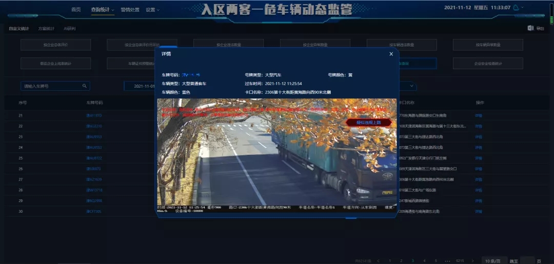Open the 津AU9553 plate link in row 24
Viewport: 554px width, 264px height.
tap(94, 147)
